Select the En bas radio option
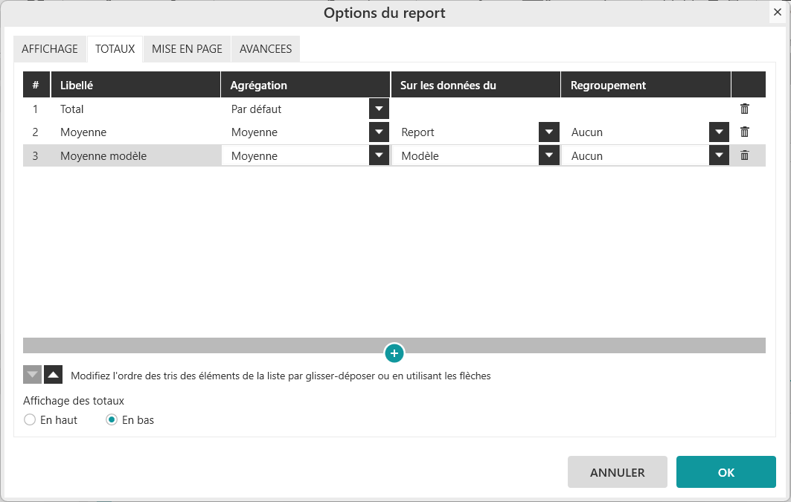This screenshot has width=791, height=502. (112, 420)
